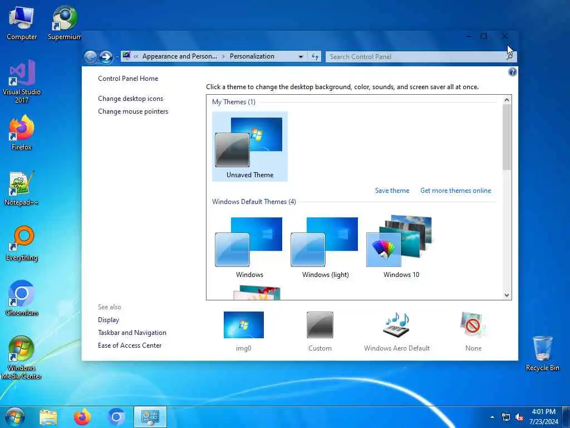Expand the arrow after Appearance breadcrumb
Image resolution: width=570 pixels, height=428 pixels.
223,56
